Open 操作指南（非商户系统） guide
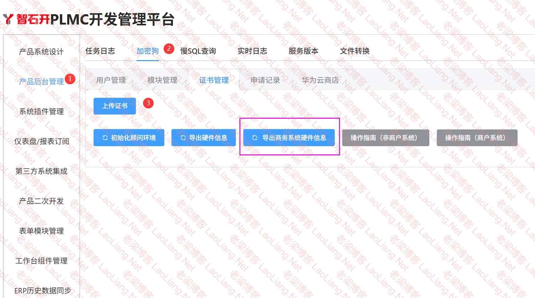Screen dimensions: 535x298 tap(386, 138)
